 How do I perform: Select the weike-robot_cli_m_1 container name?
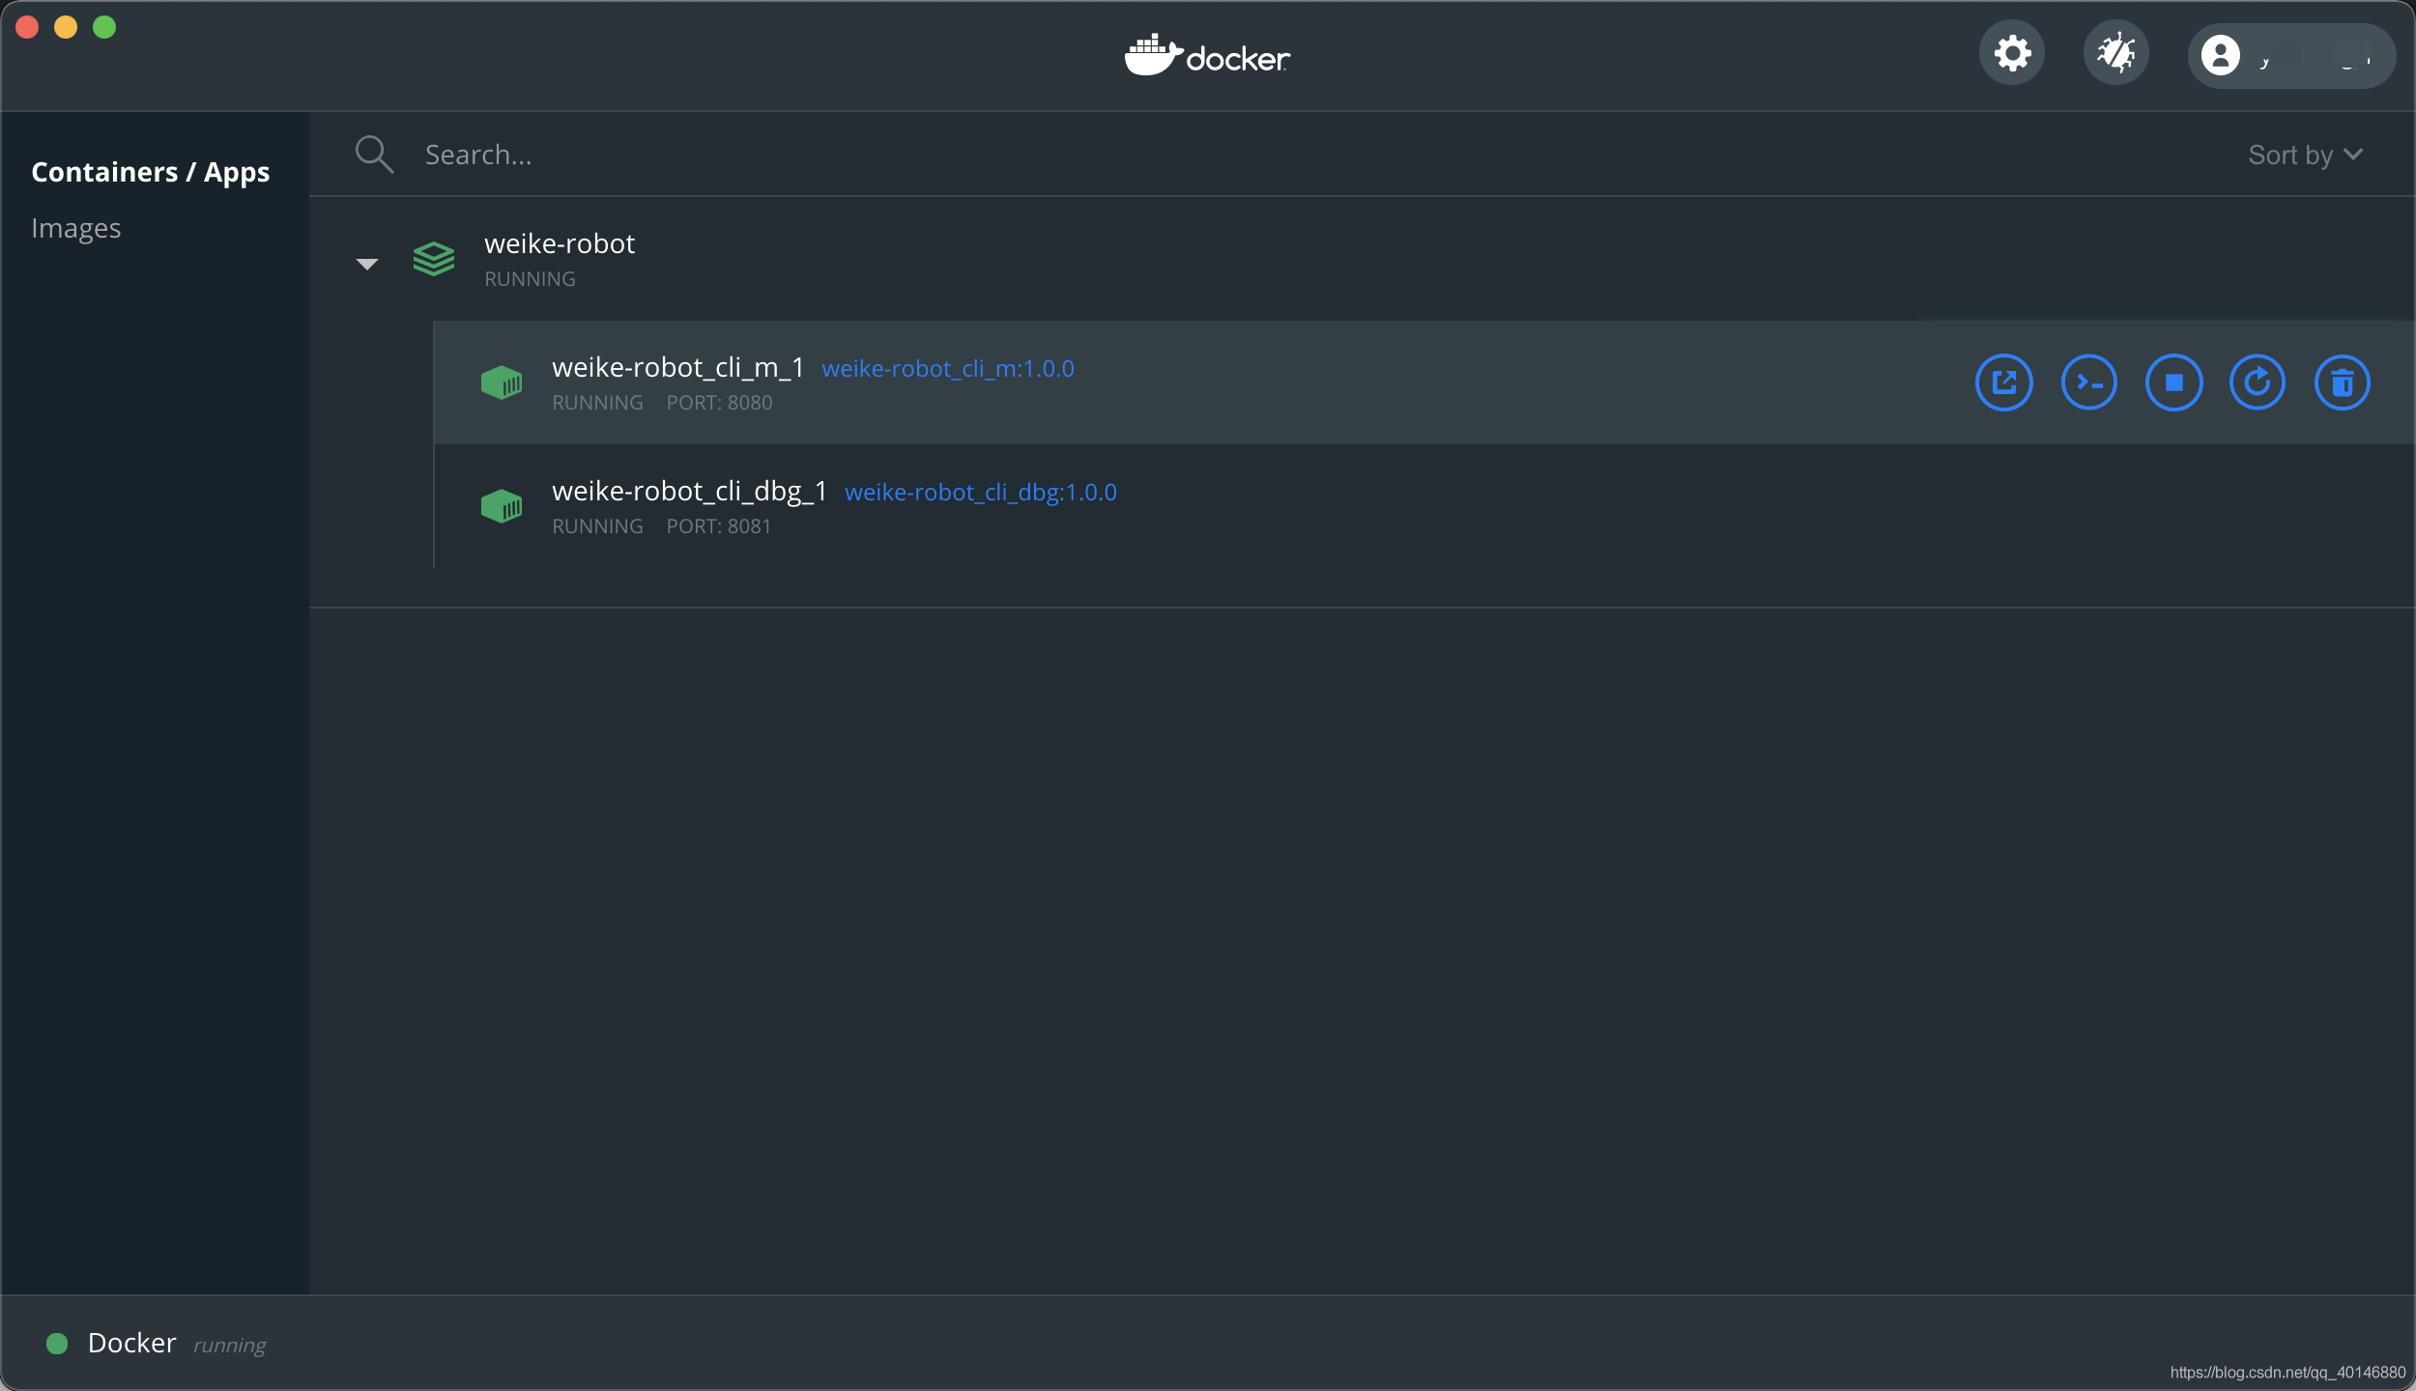pos(677,368)
